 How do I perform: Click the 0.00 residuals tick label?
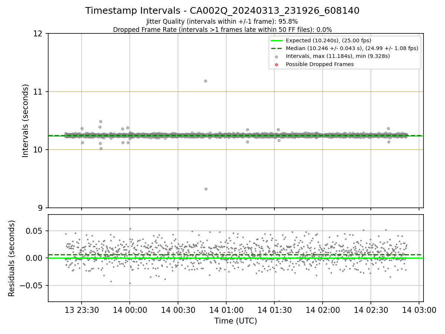point(34,258)
